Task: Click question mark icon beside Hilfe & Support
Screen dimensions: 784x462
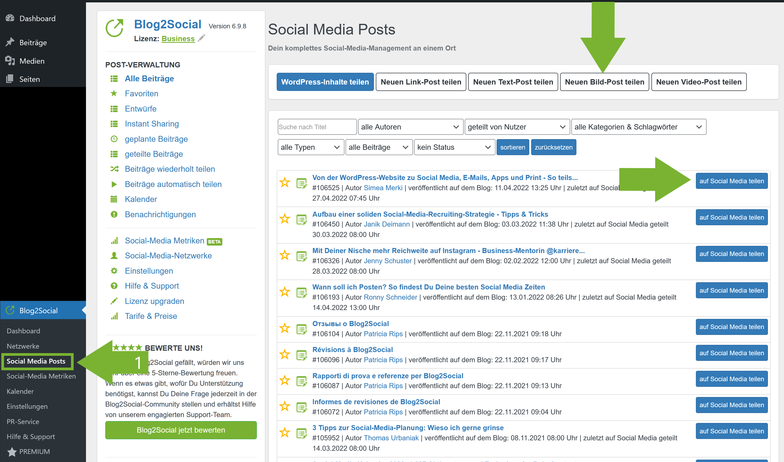Action: pyautogui.click(x=114, y=286)
